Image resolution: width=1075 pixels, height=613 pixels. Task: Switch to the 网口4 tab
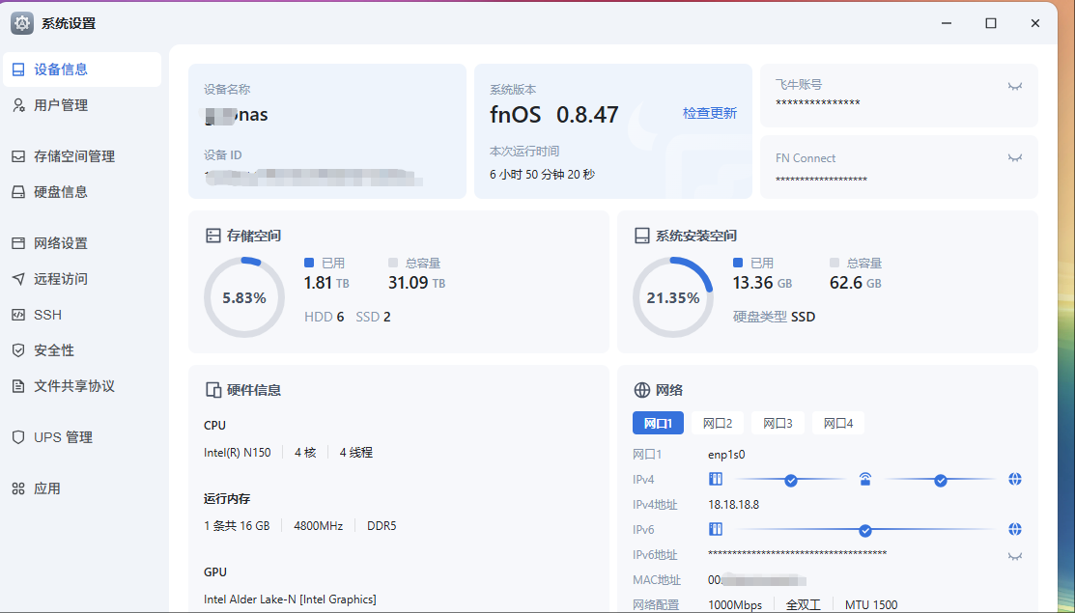tap(838, 423)
